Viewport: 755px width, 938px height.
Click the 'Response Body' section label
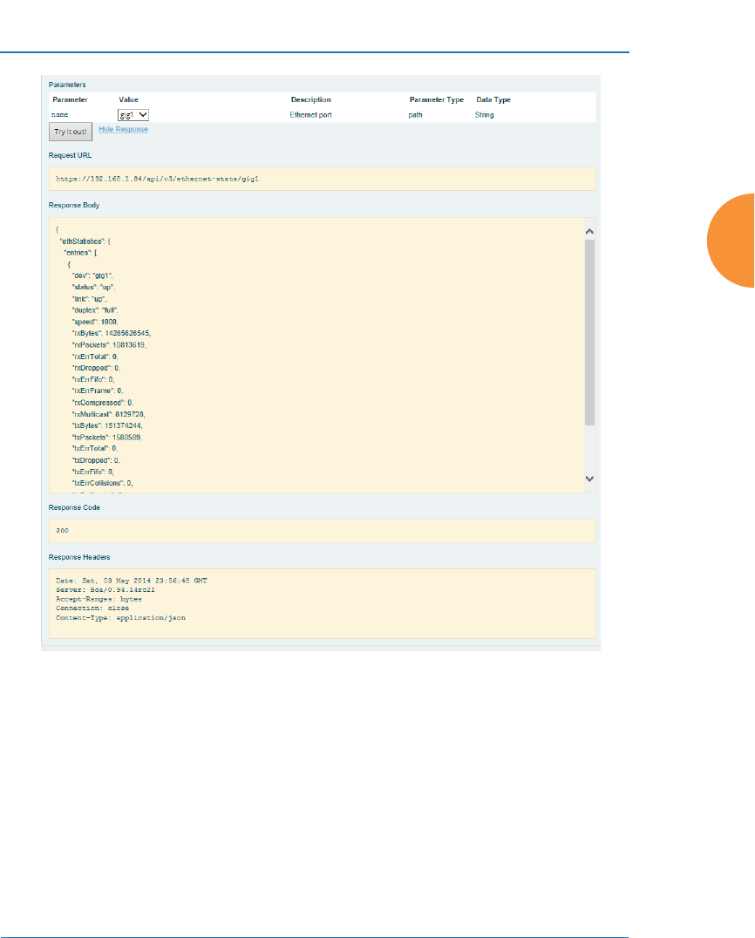point(73,205)
